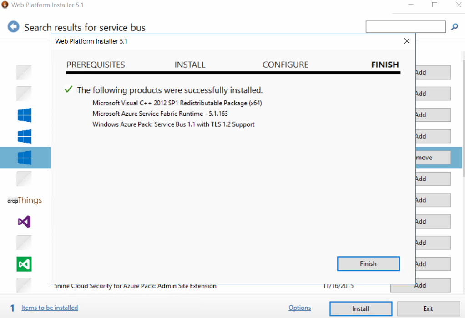Image resolution: width=465 pixels, height=318 pixels.
Task: Click the search input field
Action: coord(405,26)
